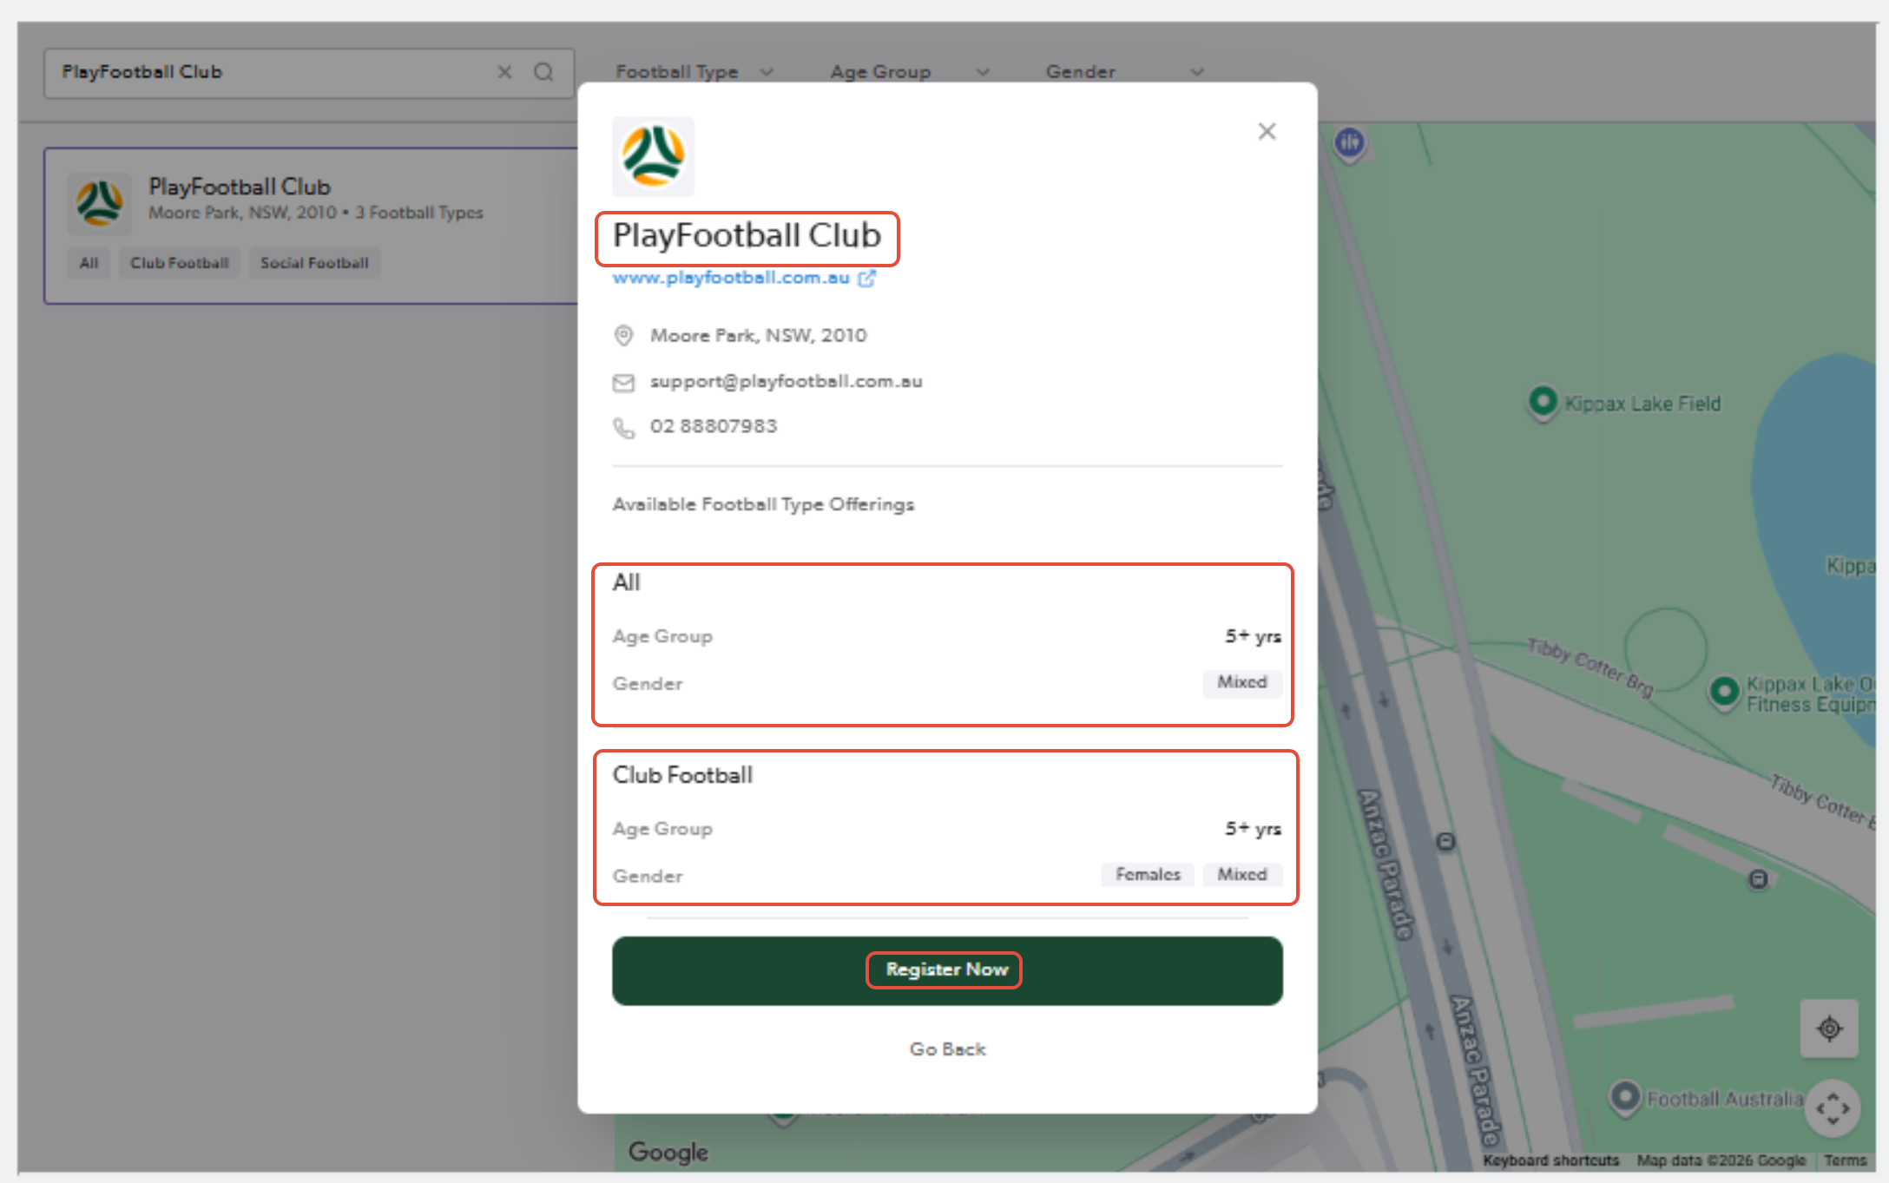Click the phone icon beside 02 88807983

point(623,428)
